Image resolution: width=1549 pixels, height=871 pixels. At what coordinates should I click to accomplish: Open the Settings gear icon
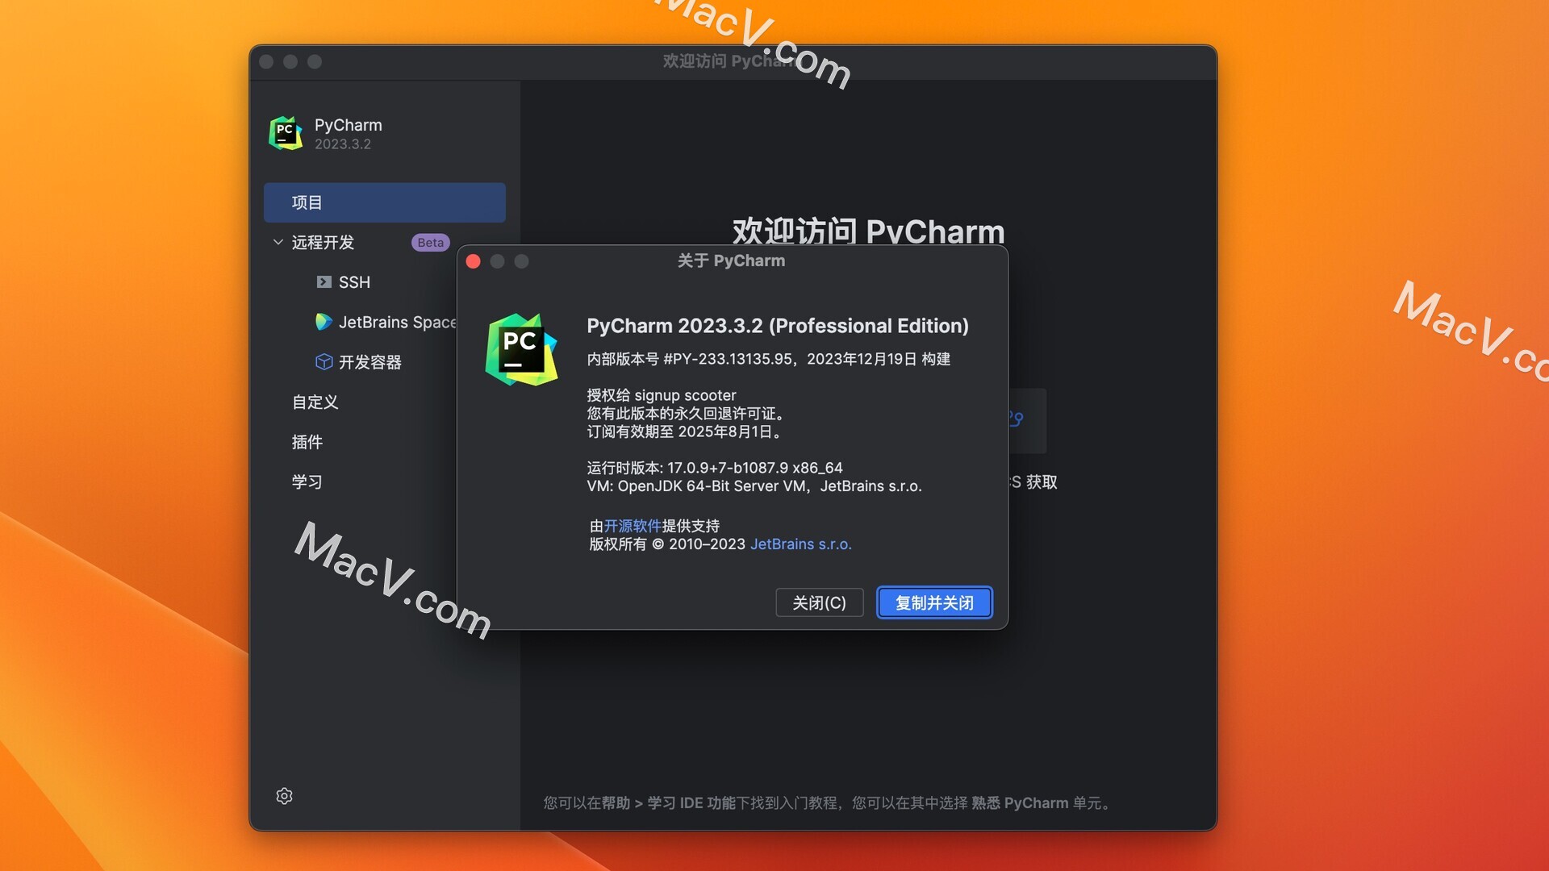point(284,794)
